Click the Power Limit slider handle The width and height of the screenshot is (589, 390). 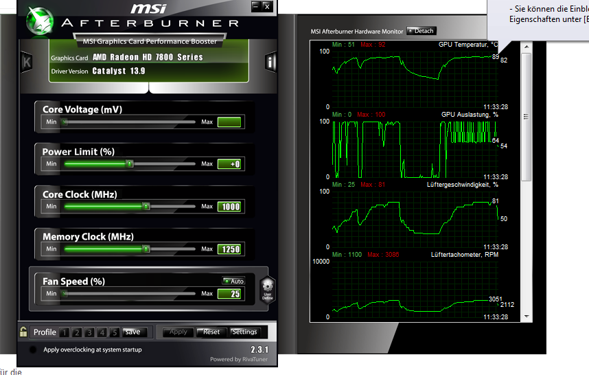[130, 164]
